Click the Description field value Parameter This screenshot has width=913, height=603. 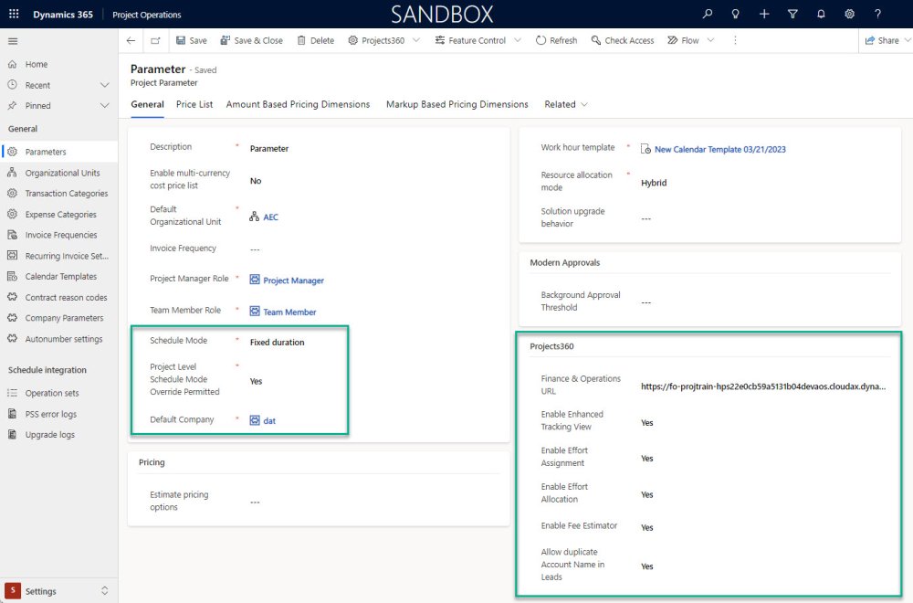269,149
